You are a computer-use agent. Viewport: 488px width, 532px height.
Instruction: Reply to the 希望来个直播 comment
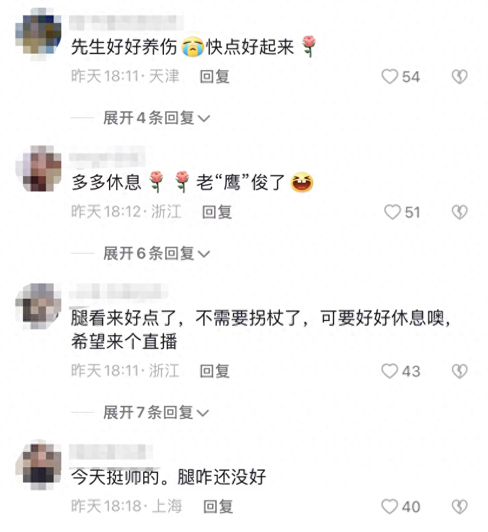[x=215, y=371]
